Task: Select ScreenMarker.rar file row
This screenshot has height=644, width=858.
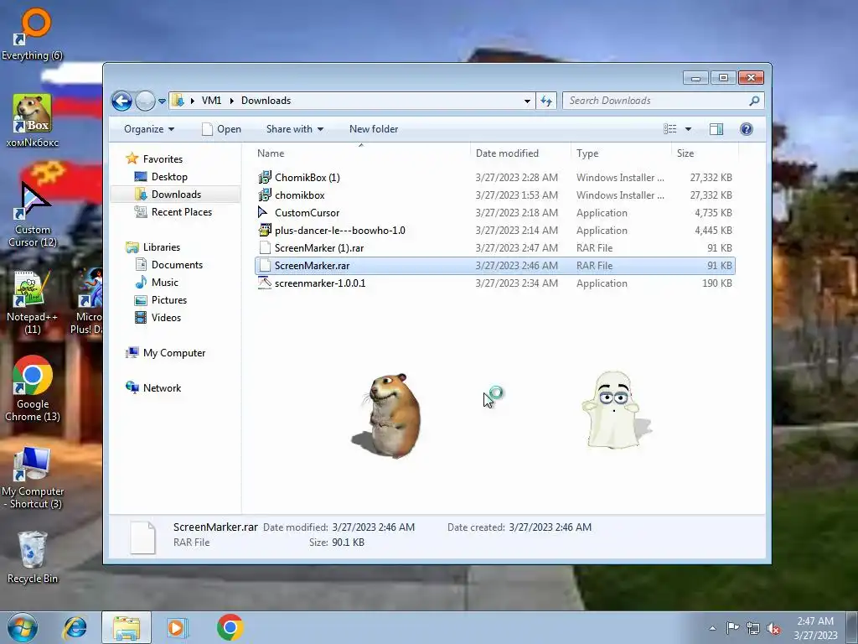Action: [x=495, y=266]
